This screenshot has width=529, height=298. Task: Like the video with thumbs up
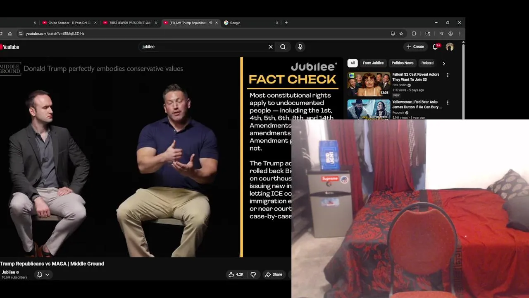click(236, 274)
